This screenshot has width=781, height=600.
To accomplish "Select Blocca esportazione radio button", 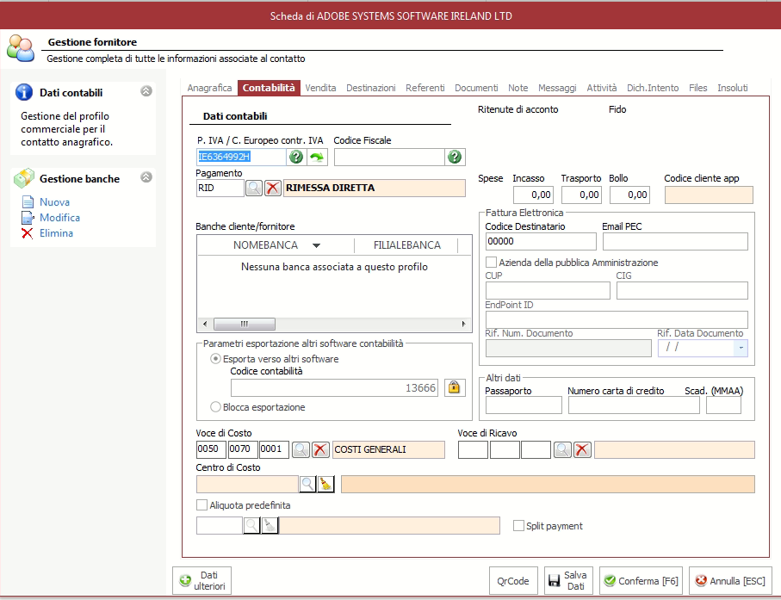I will click(215, 407).
